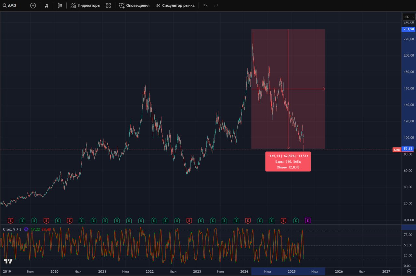Click the red 86,83 current price label
The height and width of the screenshot is (276, 416).
coord(408,148)
